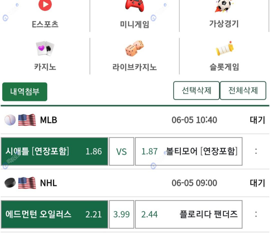Image resolution: width=270 pixels, height=233 pixels.
Task: Select the 3.99 draw odds box
Action: point(122,214)
